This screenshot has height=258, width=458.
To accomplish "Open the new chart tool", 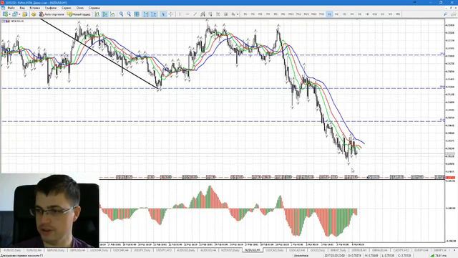I will click(x=5, y=14).
